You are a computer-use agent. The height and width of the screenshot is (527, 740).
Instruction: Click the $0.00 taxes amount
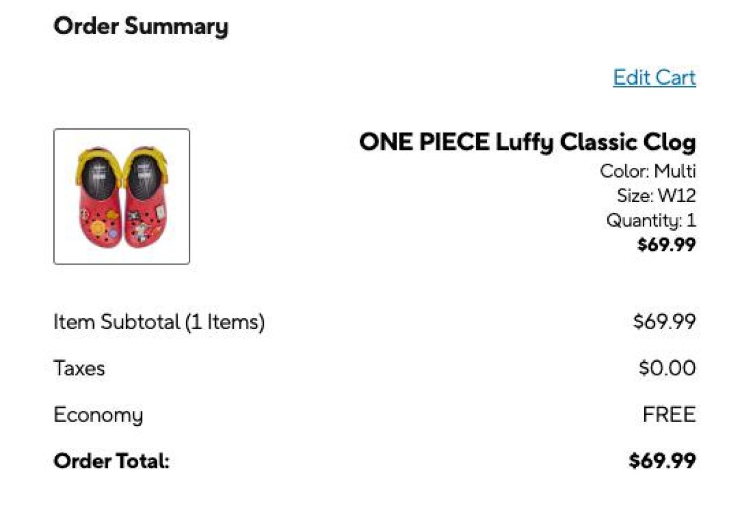(667, 368)
